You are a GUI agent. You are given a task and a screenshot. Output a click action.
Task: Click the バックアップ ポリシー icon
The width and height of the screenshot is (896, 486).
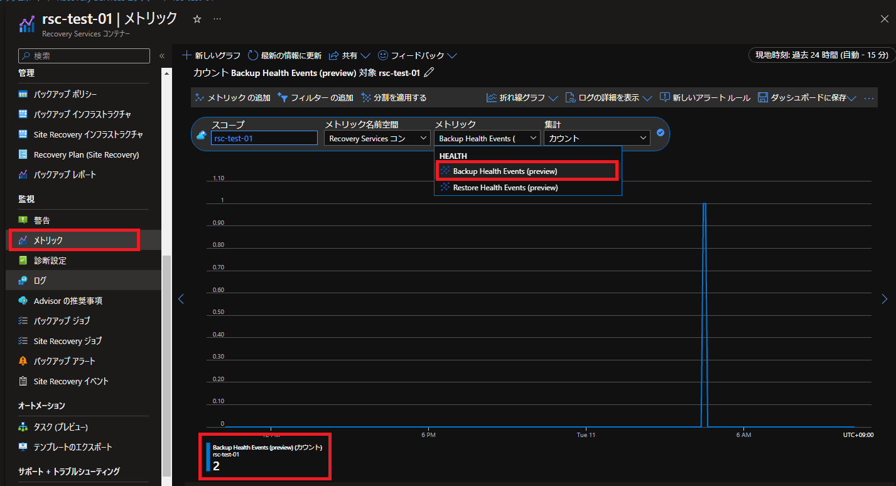(x=23, y=94)
